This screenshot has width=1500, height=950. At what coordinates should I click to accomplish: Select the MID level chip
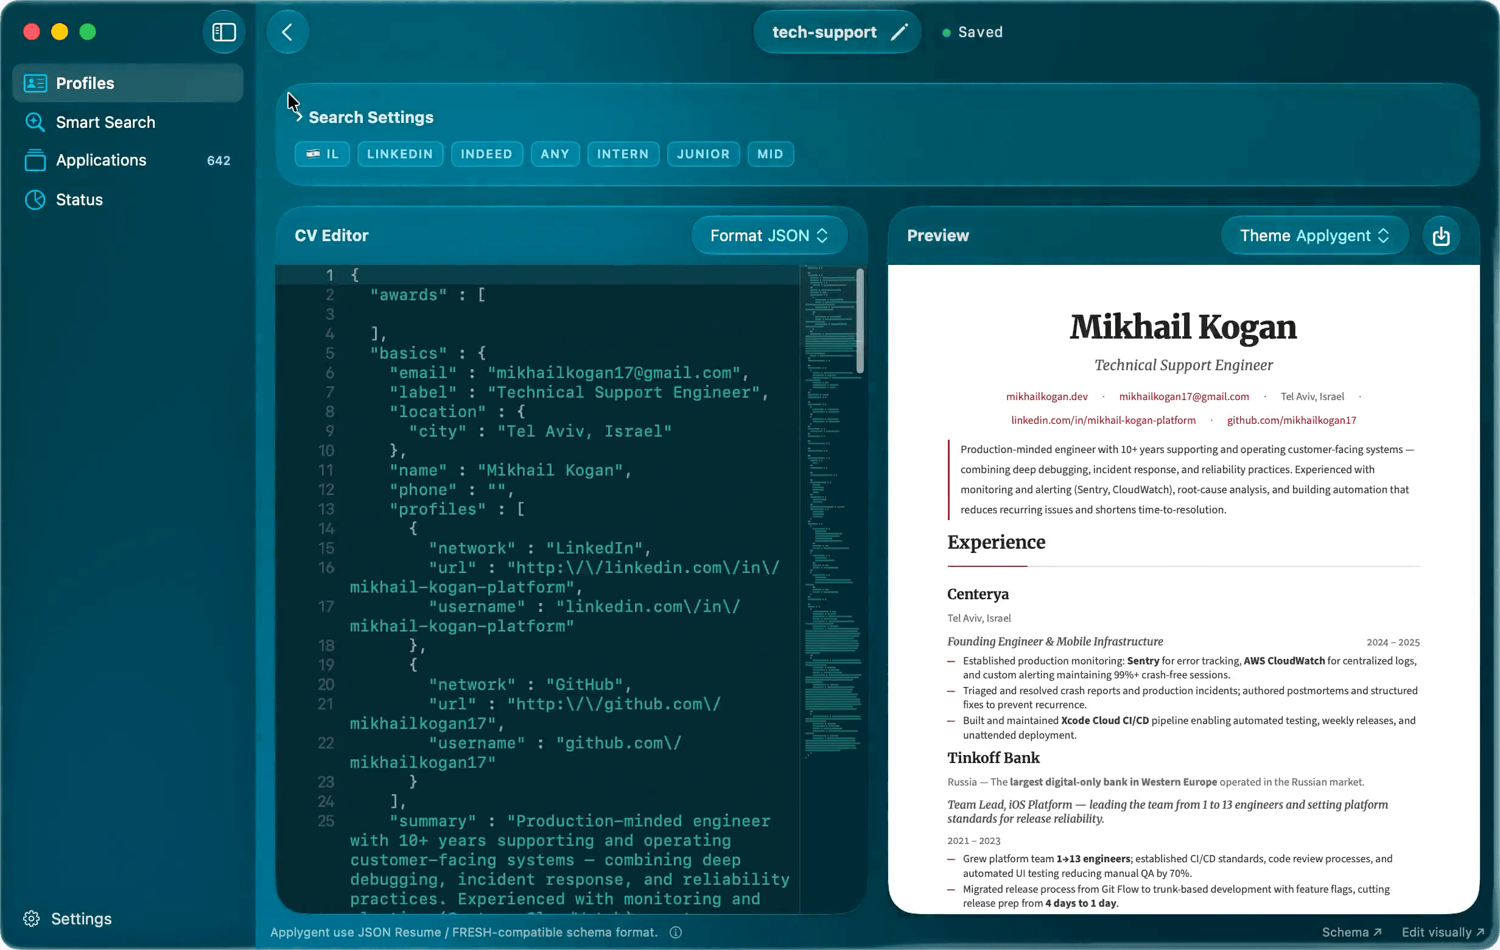771,154
